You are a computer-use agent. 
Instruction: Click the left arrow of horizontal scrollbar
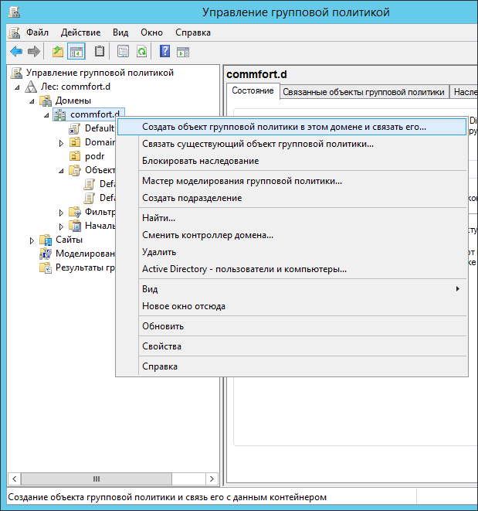12,479
